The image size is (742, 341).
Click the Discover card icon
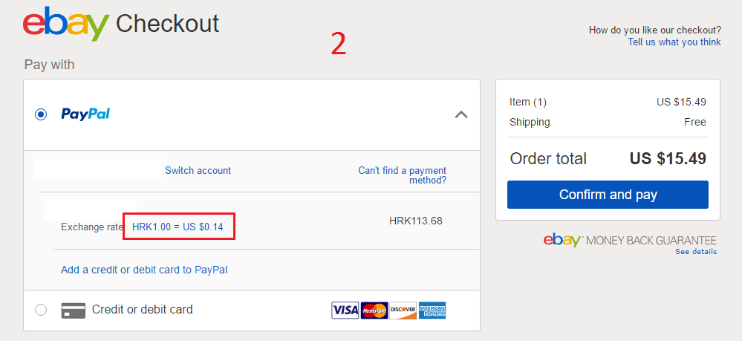[403, 311]
